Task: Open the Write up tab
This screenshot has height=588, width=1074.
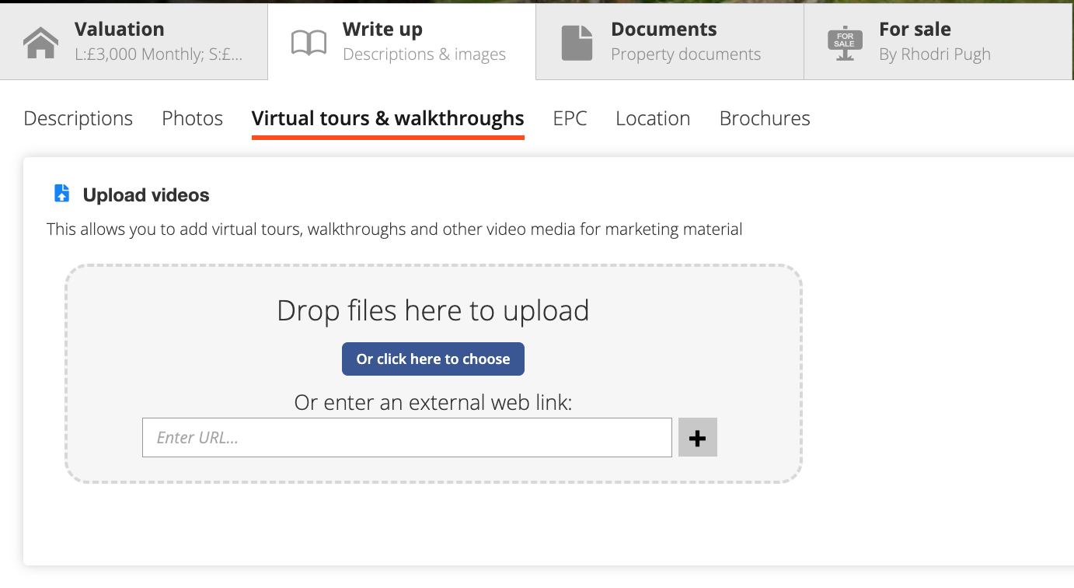Action: [402, 40]
